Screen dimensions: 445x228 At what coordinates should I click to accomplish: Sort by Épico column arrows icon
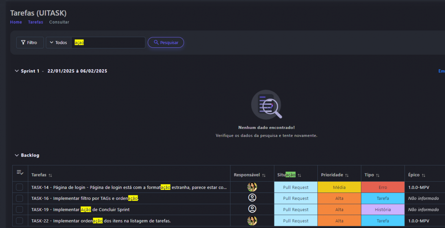tap(423, 175)
